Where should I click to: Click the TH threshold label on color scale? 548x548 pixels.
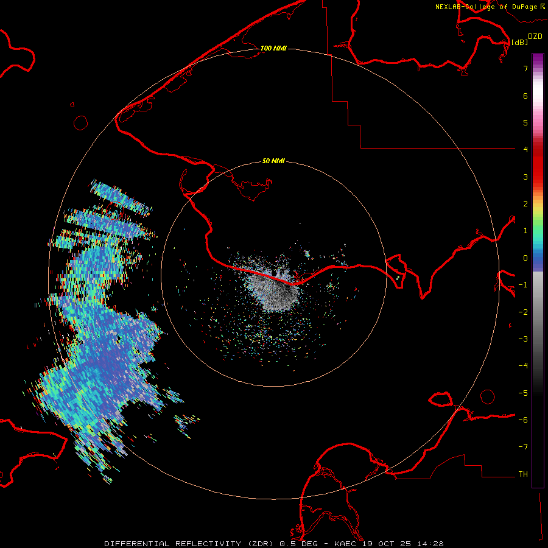pos(523,474)
